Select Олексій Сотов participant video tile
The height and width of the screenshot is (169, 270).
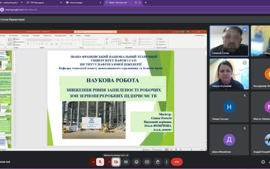pos(229,41)
